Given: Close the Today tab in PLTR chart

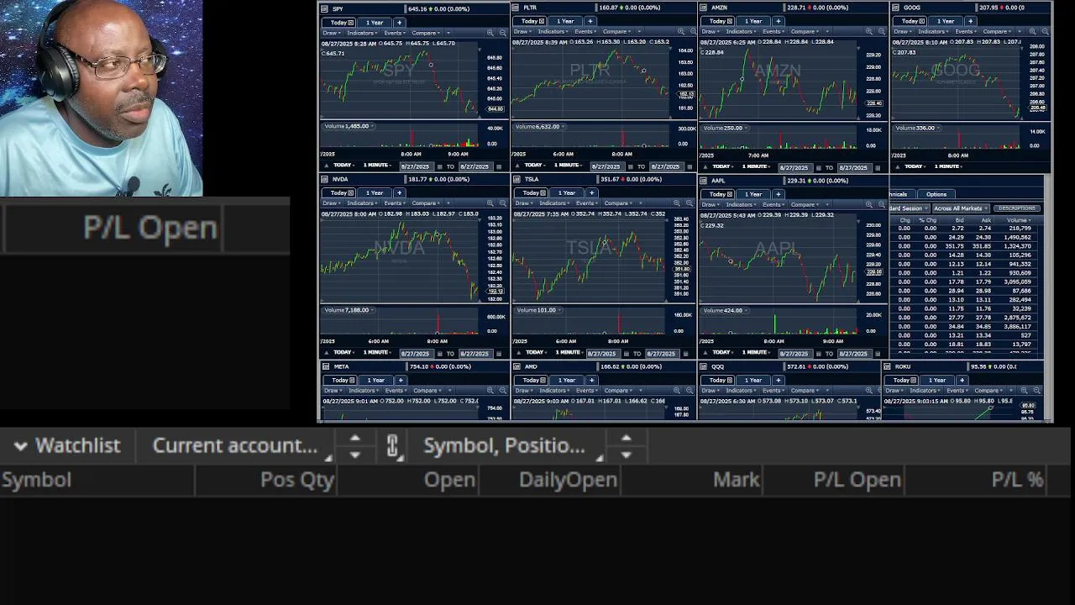Looking at the screenshot, I should 542,21.
